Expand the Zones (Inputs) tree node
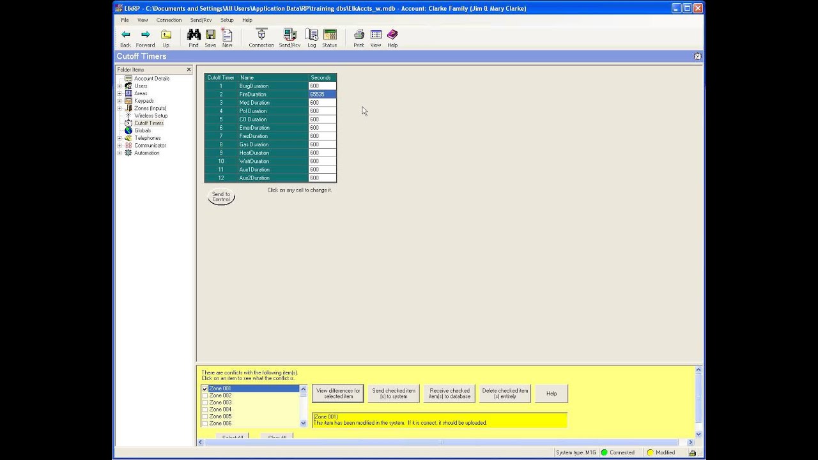This screenshot has height=460, width=818. (120, 108)
